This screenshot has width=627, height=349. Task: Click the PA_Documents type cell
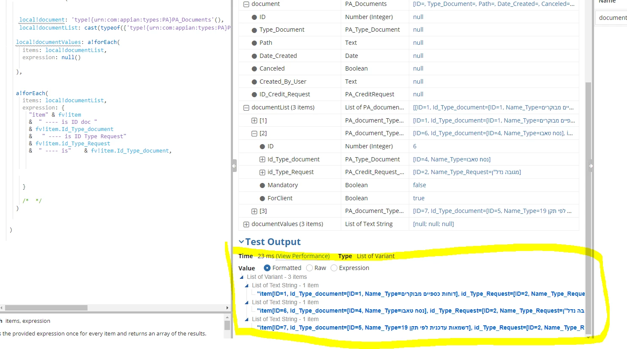click(x=375, y=4)
